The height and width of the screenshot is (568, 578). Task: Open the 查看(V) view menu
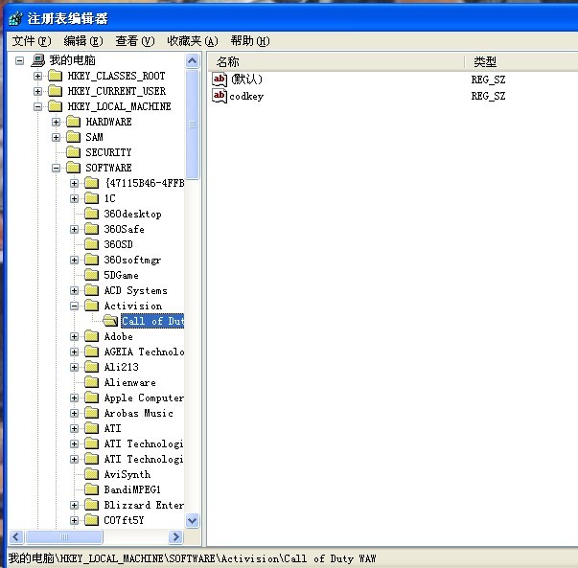(134, 41)
